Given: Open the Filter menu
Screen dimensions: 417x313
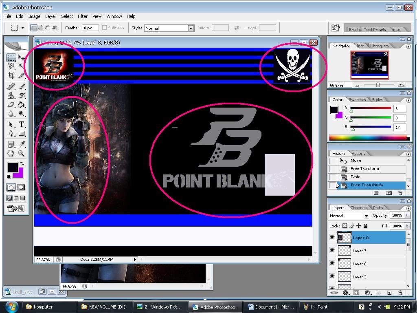Looking at the screenshot, I should [82, 16].
